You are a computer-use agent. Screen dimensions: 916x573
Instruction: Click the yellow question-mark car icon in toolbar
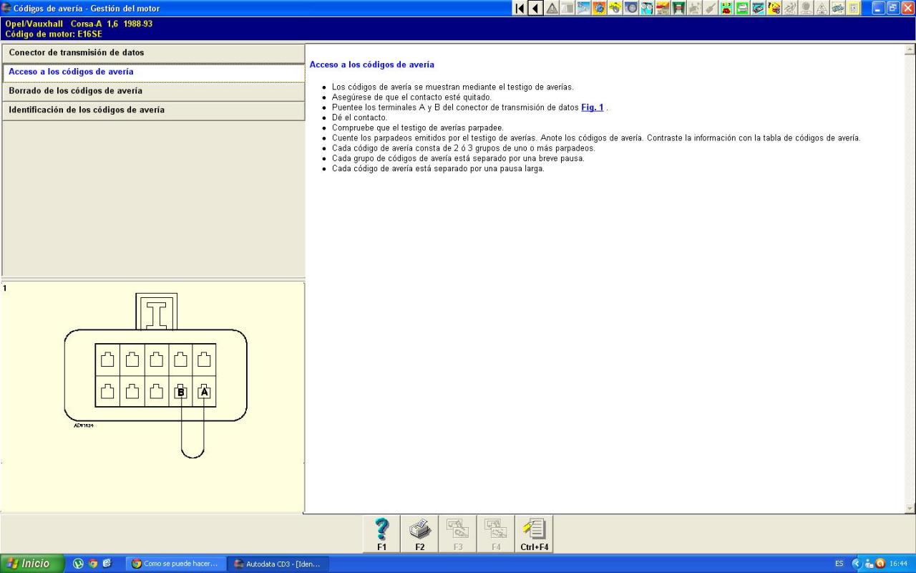774,8
